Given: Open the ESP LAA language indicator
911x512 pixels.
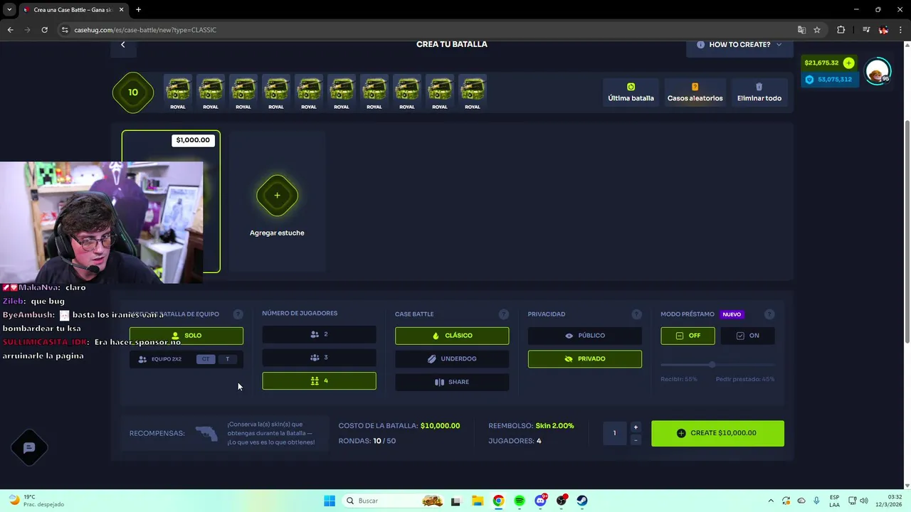Looking at the screenshot, I should coord(834,501).
